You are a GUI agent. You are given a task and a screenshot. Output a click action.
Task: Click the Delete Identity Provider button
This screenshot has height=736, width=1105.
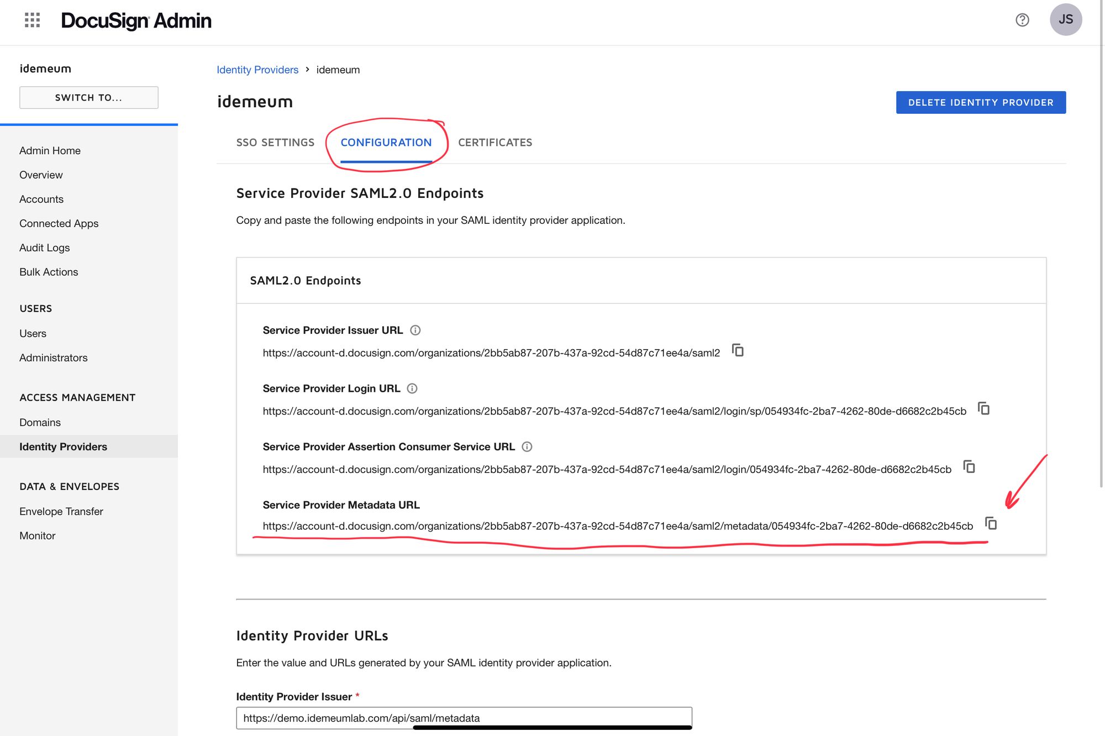coord(981,102)
